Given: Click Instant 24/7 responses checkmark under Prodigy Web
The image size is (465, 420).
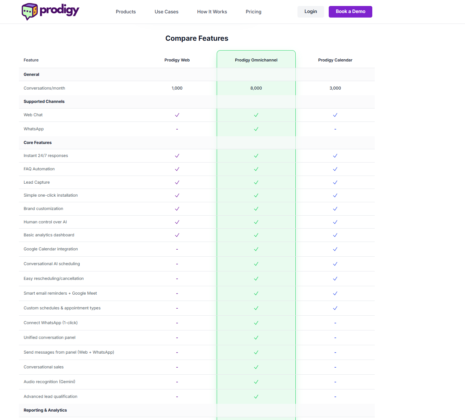Looking at the screenshot, I should (x=177, y=156).
